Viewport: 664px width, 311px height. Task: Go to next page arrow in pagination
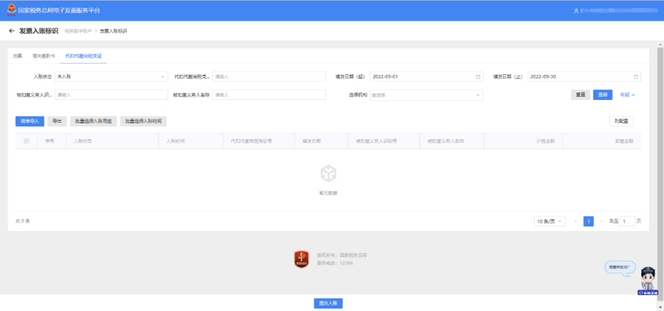tap(601, 221)
